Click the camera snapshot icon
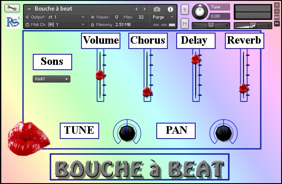This screenshot has height=184, width=282. point(157,9)
